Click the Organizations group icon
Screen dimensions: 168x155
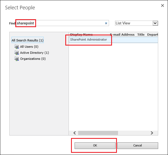point(17,59)
